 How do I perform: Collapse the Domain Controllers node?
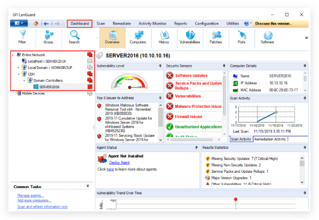[x=24, y=81]
